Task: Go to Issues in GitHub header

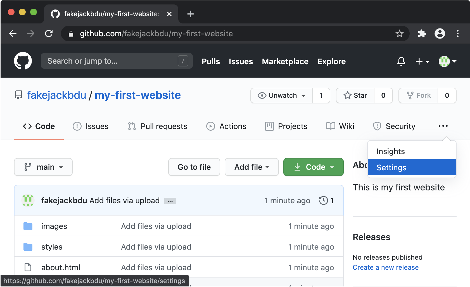Action: [x=241, y=61]
